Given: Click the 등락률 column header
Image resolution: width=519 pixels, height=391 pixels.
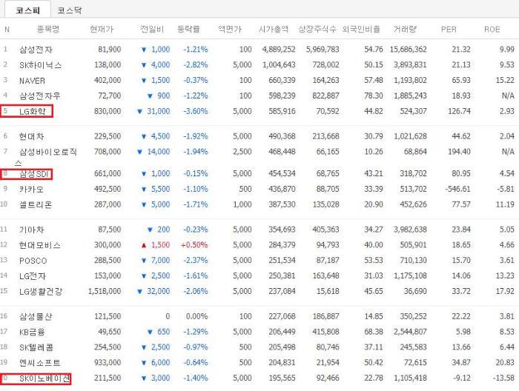Looking at the screenshot, I should pyautogui.click(x=188, y=29).
